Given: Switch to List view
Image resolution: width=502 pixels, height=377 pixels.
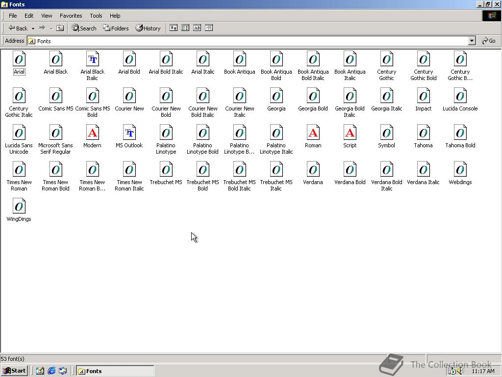Looking at the screenshot, I should (185, 28).
